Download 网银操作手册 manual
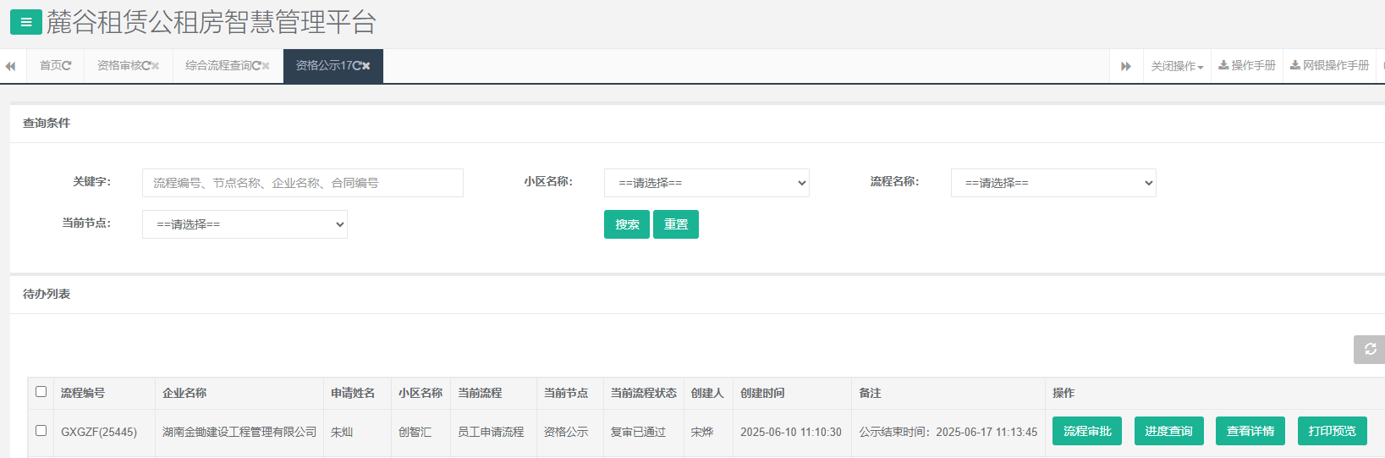Screen dimensions: 1385x458 (x=1329, y=66)
